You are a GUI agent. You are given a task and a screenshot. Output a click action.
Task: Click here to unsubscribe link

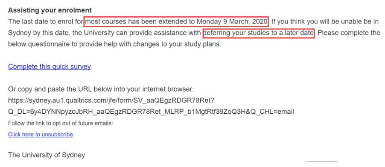tap(40, 134)
